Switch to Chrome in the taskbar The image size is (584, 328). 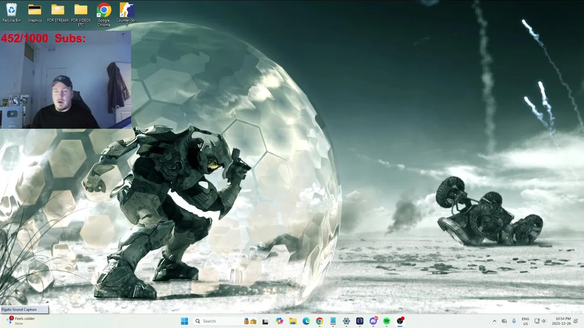(x=319, y=321)
